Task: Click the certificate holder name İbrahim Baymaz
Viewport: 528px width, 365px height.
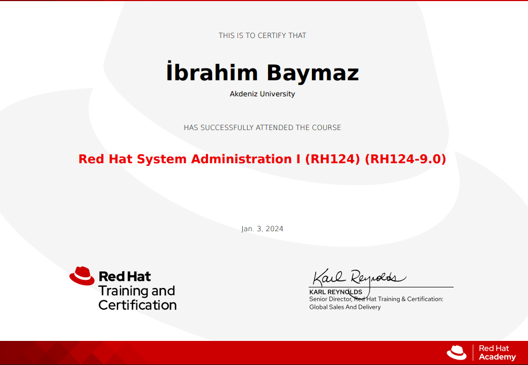Action: [x=263, y=72]
